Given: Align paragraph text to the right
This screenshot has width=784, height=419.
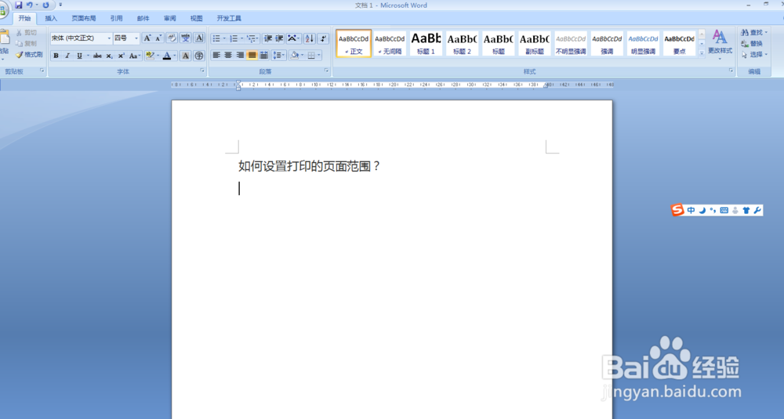Looking at the screenshot, I should point(240,55).
